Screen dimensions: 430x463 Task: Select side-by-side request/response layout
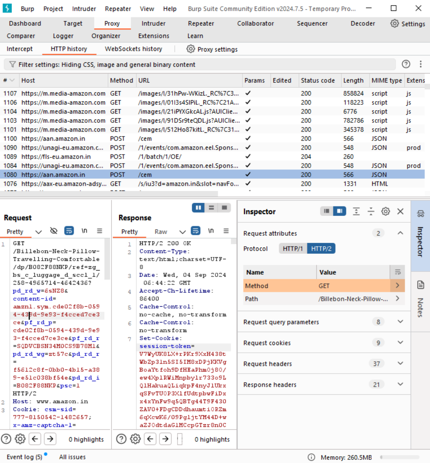198,208
